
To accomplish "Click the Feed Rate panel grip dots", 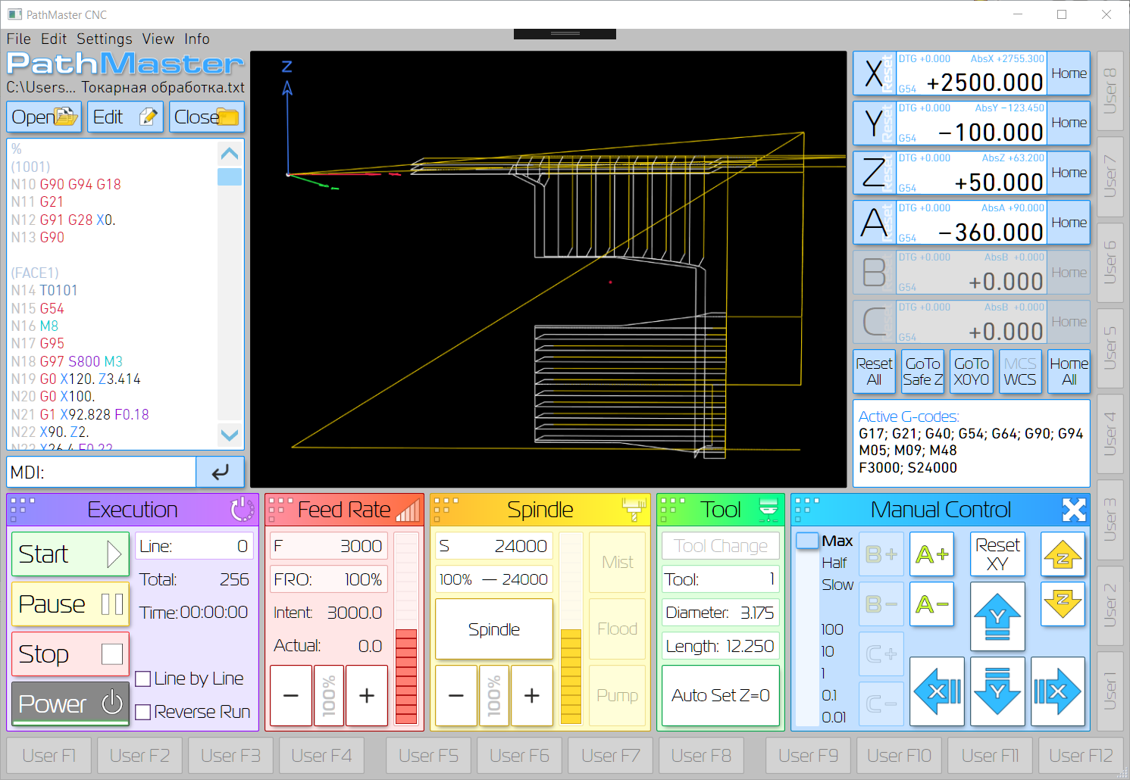I will [281, 510].
